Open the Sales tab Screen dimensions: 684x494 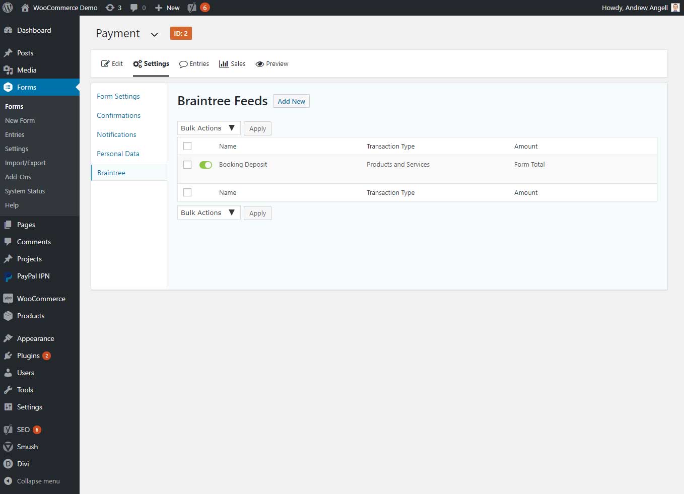tap(232, 64)
